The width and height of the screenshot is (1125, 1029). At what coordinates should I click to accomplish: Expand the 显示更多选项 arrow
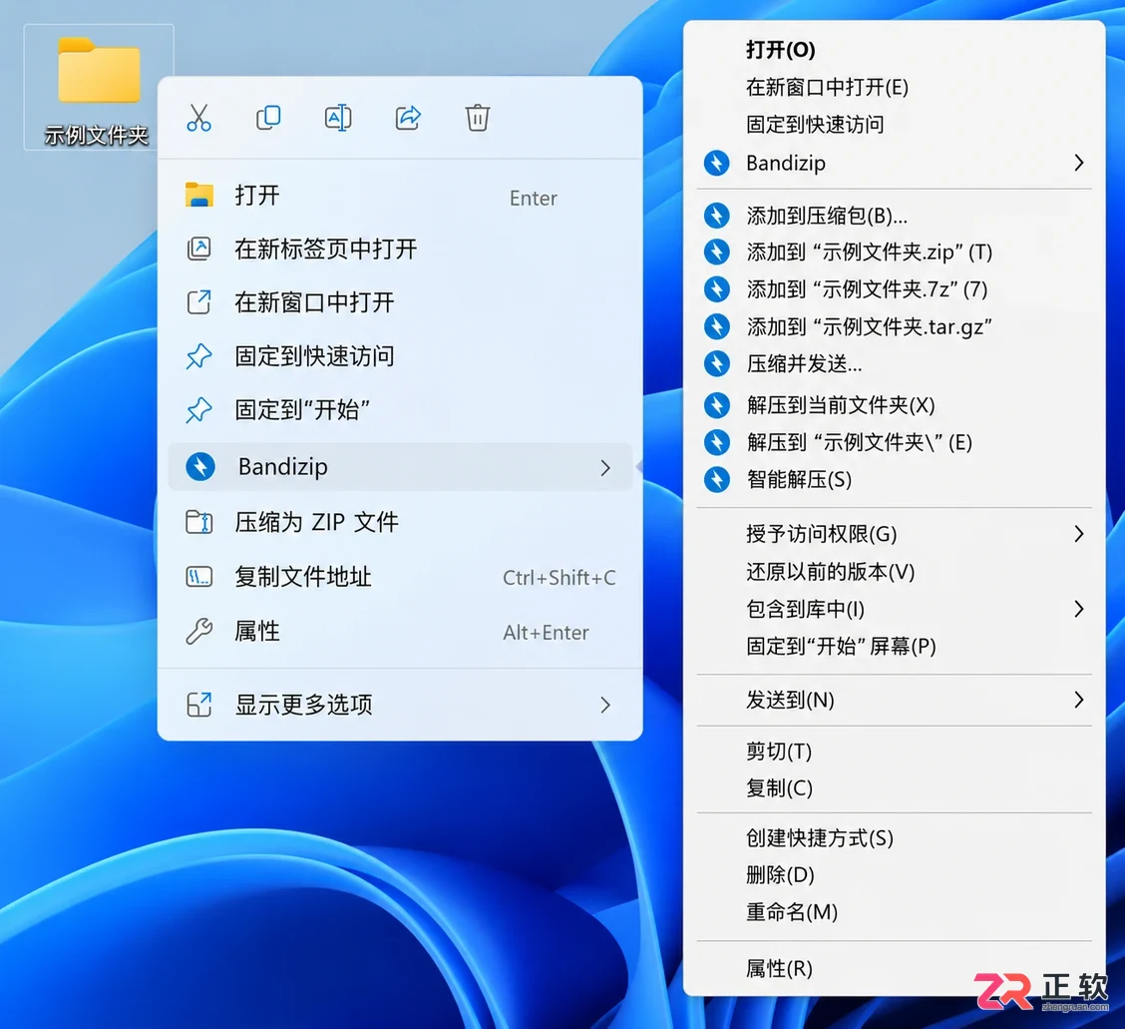pos(604,706)
